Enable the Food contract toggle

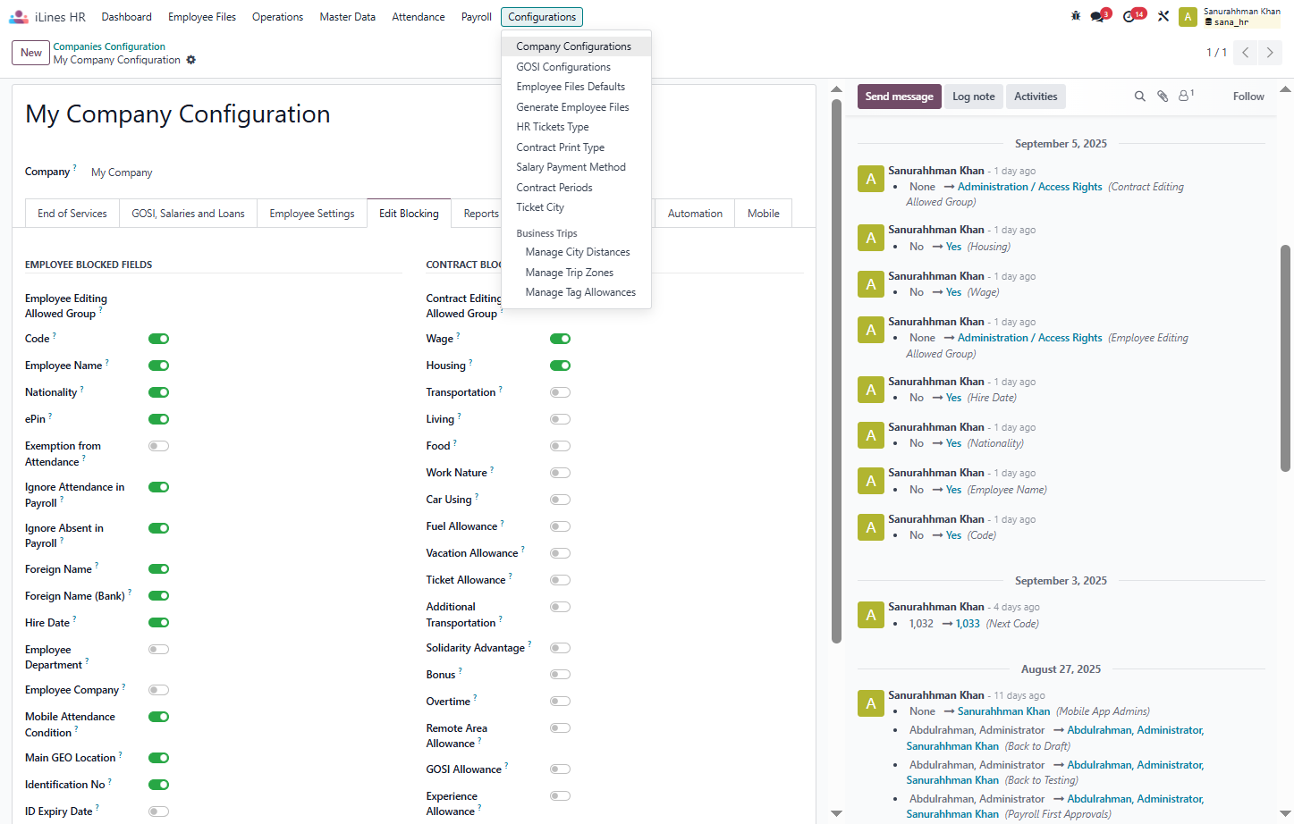tap(561, 446)
